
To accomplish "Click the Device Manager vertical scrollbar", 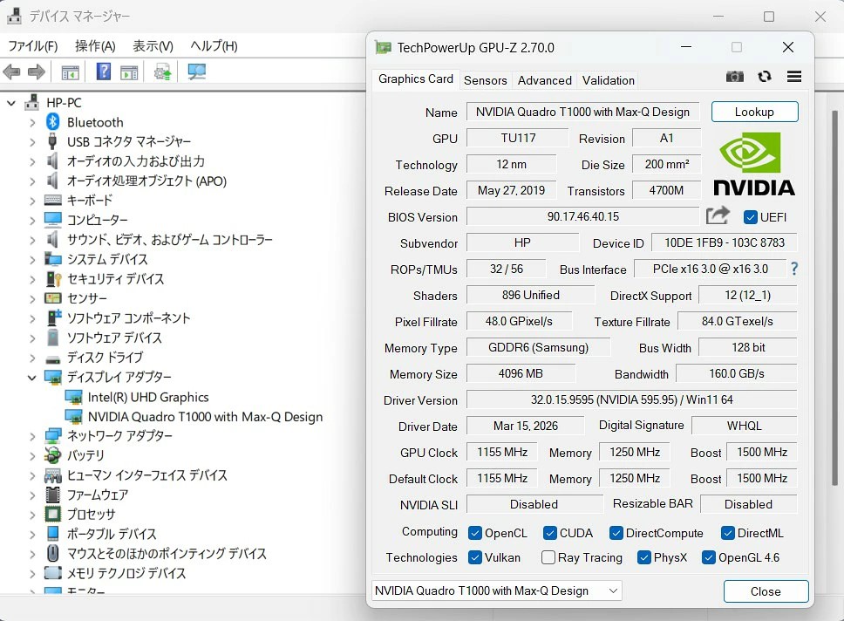I will point(835,297).
